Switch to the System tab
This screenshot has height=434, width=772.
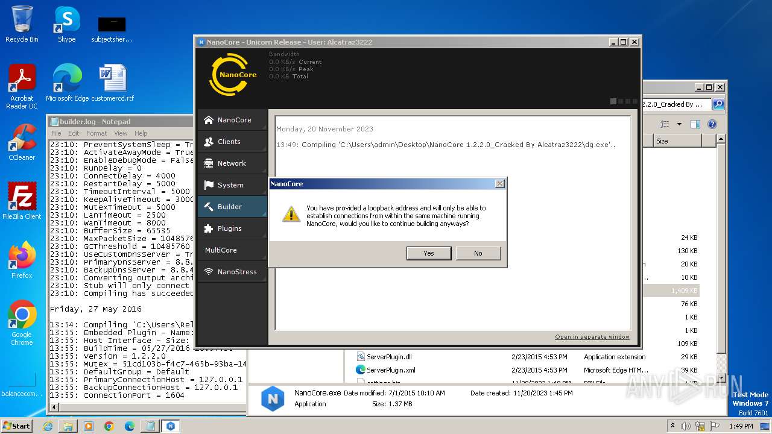point(232,185)
